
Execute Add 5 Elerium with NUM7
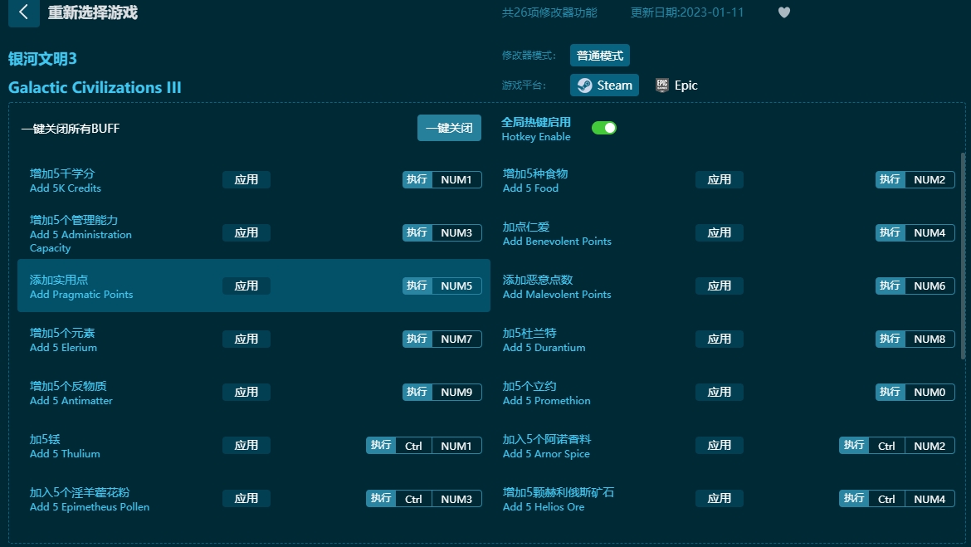coord(442,339)
